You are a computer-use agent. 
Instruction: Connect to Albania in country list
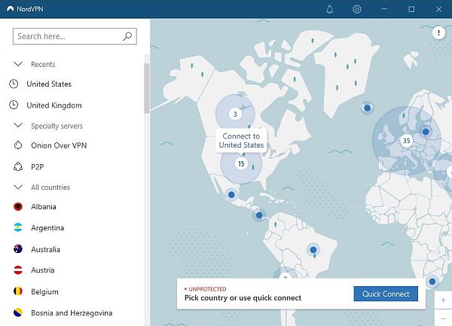click(x=44, y=206)
